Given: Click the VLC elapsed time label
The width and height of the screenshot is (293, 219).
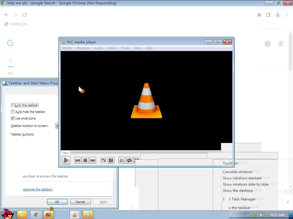Looking at the screenshot, I should pos(66,153).
